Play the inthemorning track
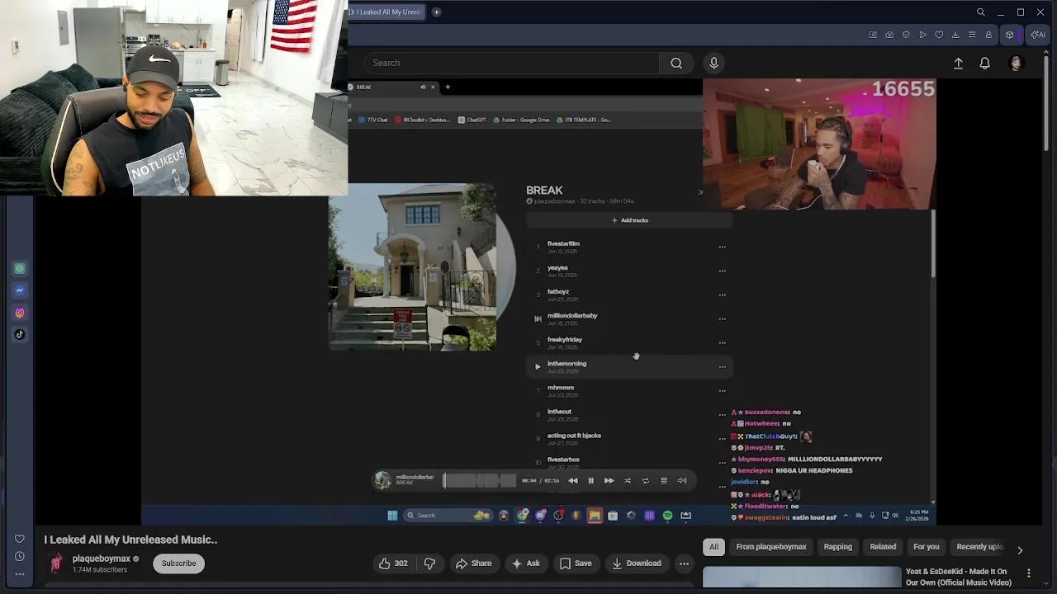1057x594 pixels. (x=538, y=366)
